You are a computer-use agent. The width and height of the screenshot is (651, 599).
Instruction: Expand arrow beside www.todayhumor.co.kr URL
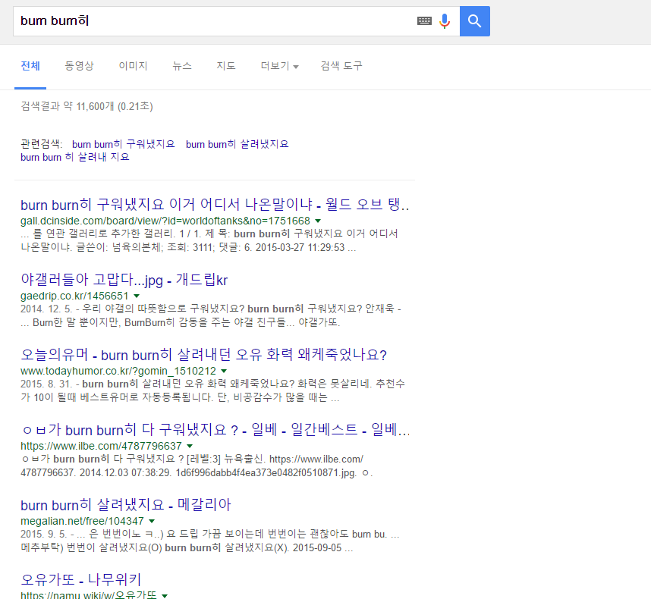tap(224, 371)
